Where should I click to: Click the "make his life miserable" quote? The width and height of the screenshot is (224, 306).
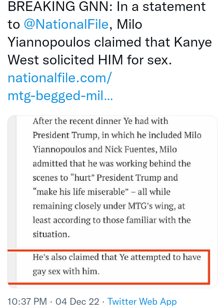pyautogui.click(x=81, y=192)
